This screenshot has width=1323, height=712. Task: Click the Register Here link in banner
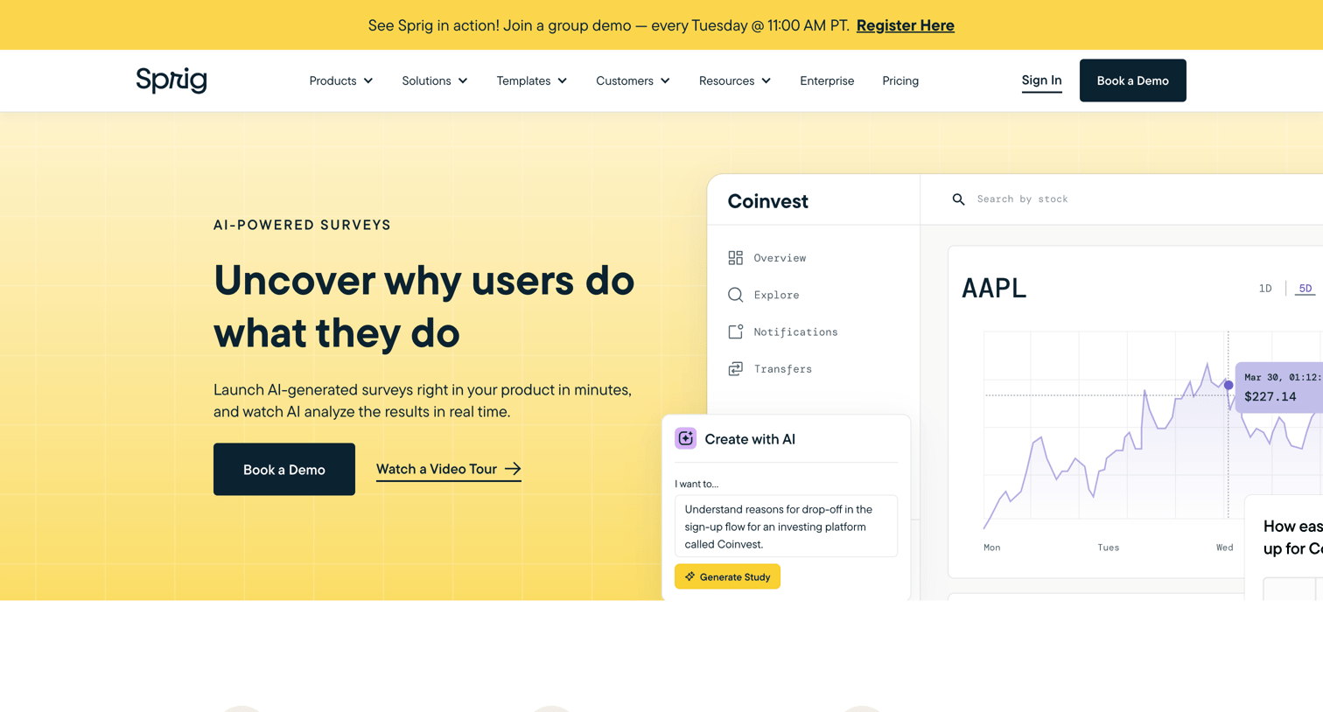(x=906, y=25)
